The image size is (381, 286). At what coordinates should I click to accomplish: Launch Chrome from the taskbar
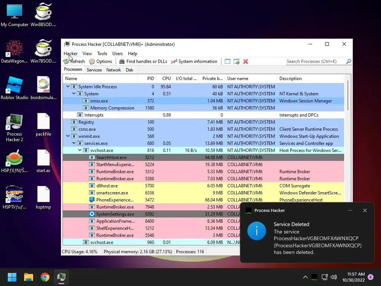click(x=45, y=277)
